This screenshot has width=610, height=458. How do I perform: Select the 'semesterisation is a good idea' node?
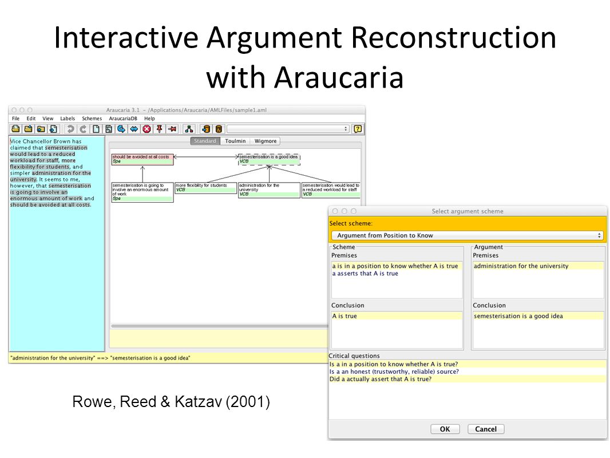269,160
